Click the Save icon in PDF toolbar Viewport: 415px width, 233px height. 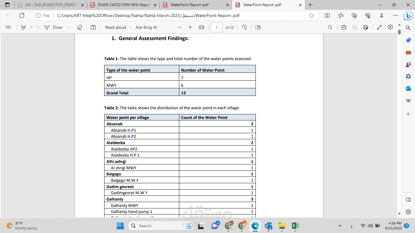355,27
